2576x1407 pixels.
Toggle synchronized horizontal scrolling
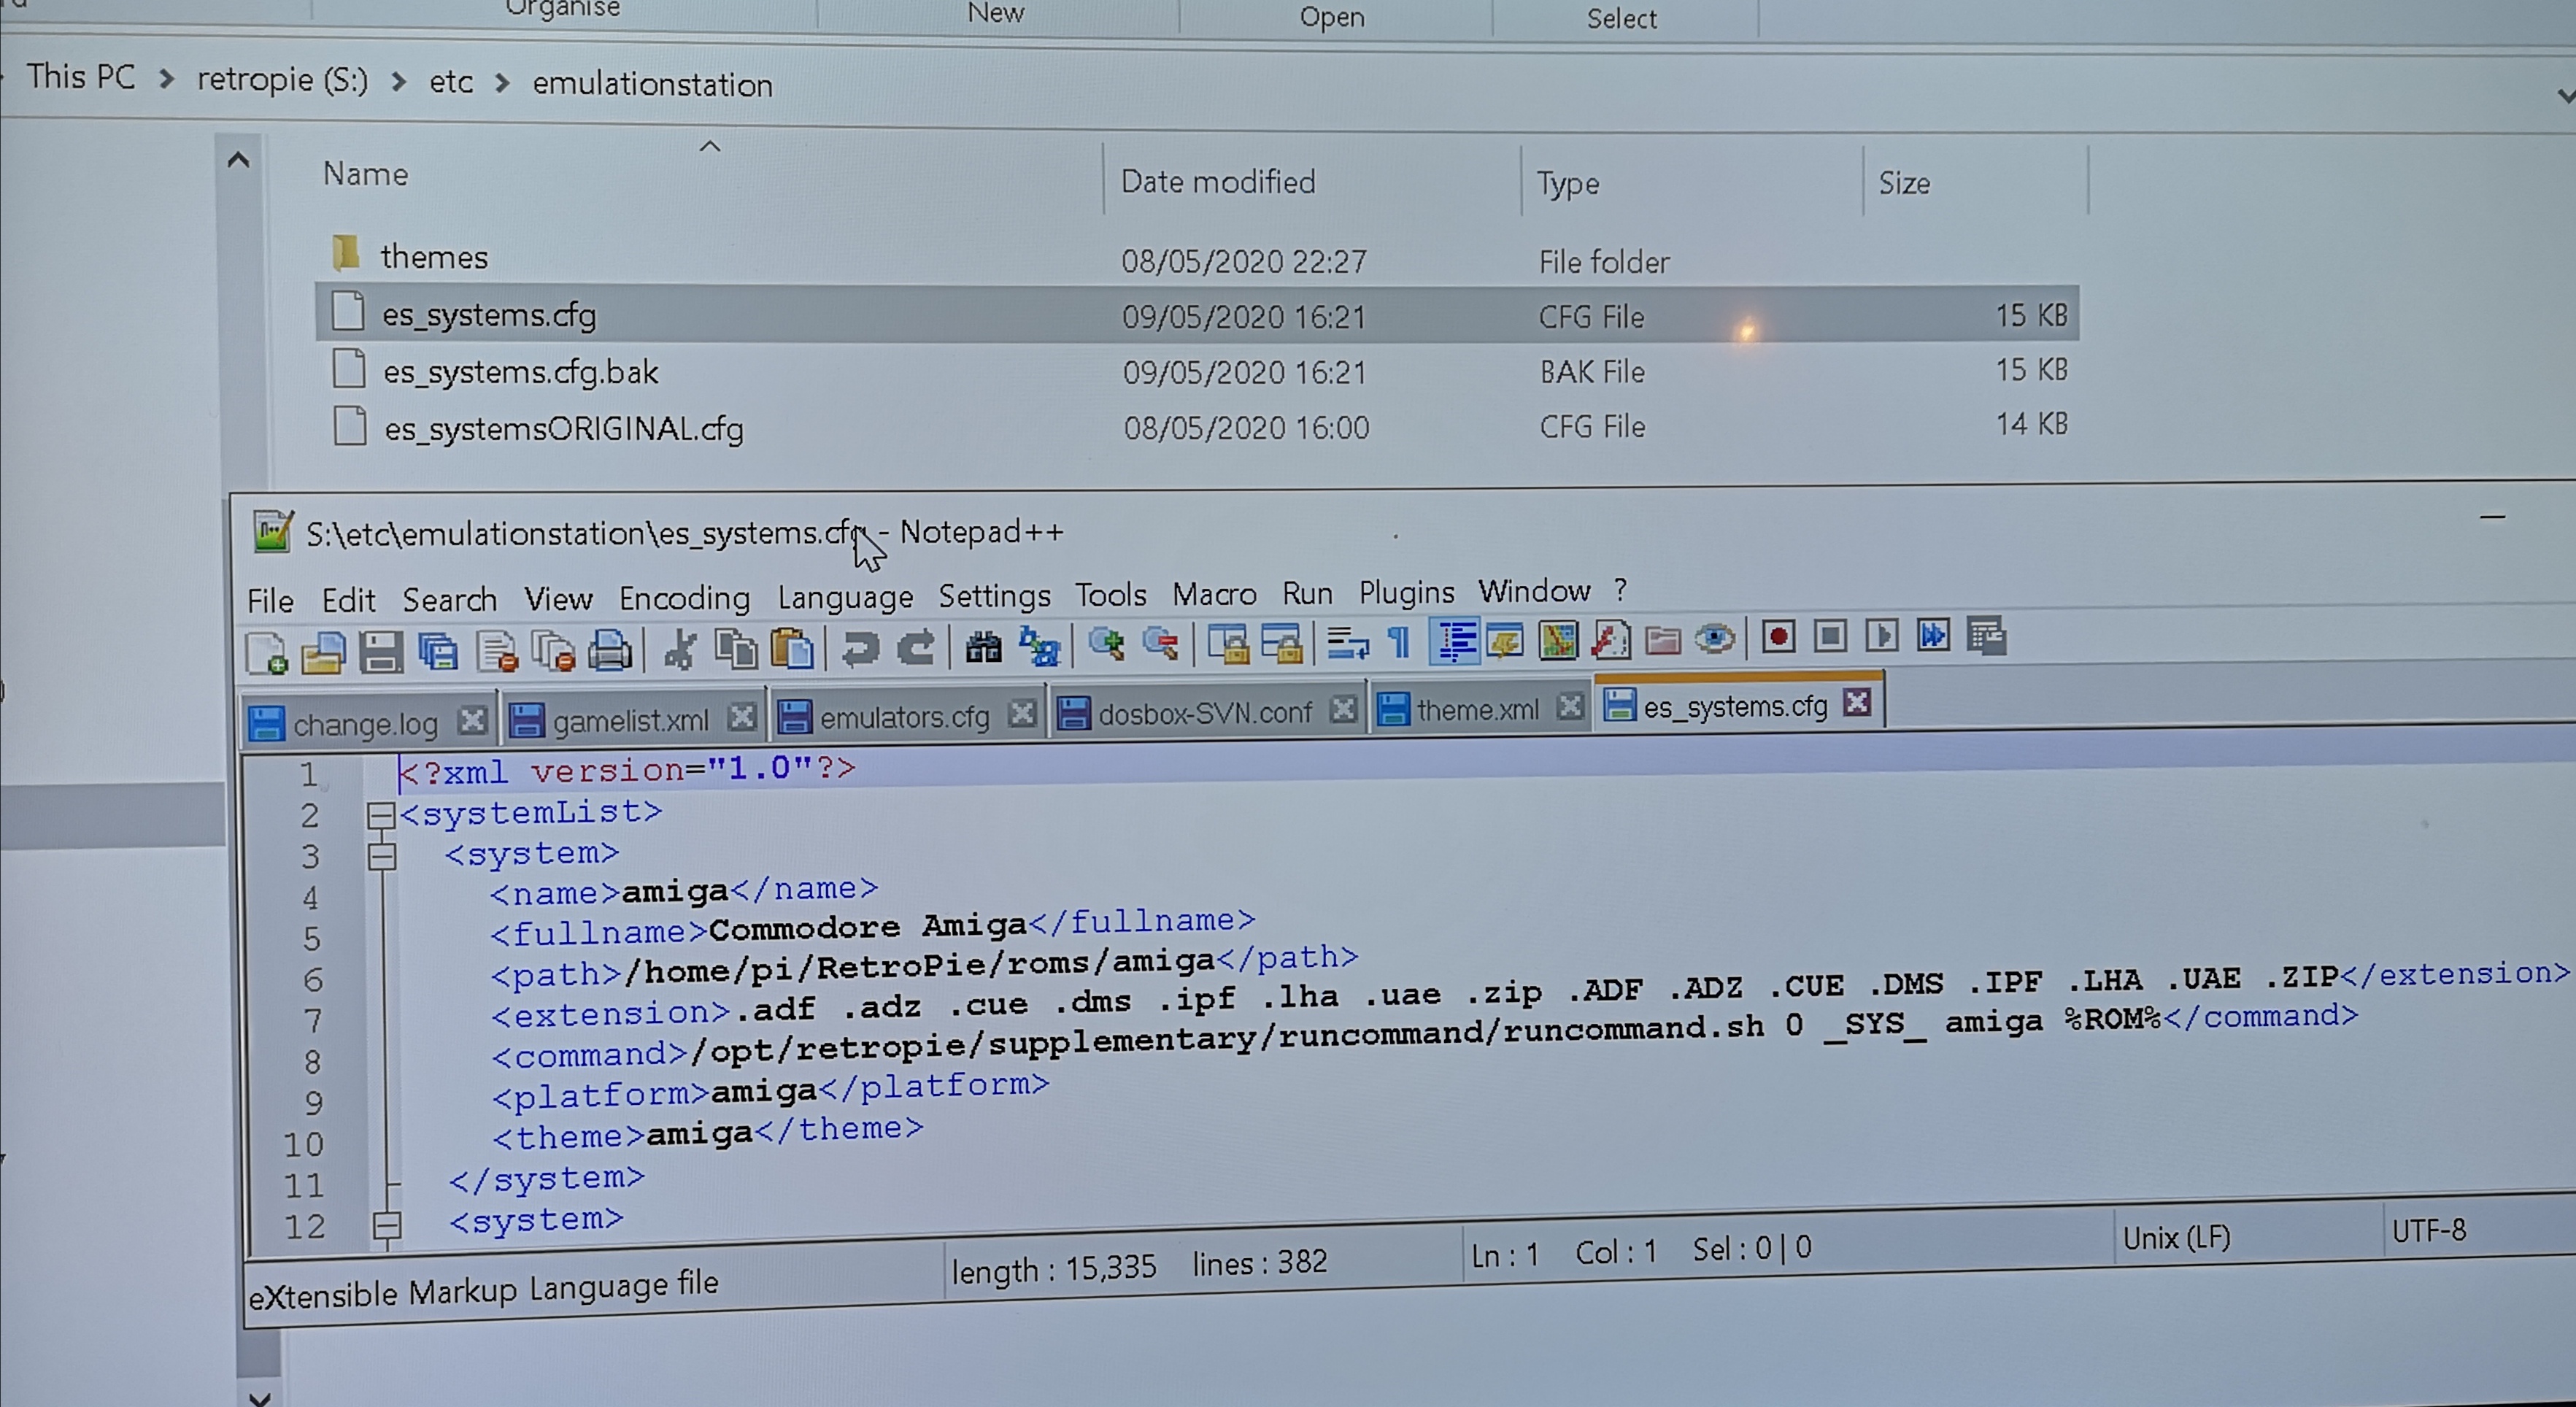tap(1282, 643)
